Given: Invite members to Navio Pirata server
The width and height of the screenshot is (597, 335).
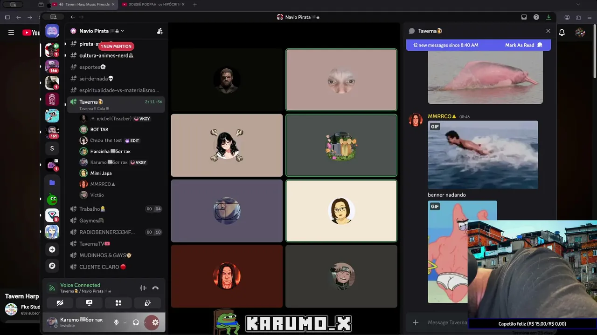Looking at the screenshot, I should pos(160,31).
